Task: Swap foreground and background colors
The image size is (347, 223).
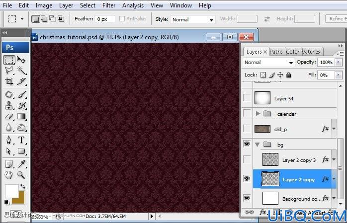Action: tap(23, 186)
